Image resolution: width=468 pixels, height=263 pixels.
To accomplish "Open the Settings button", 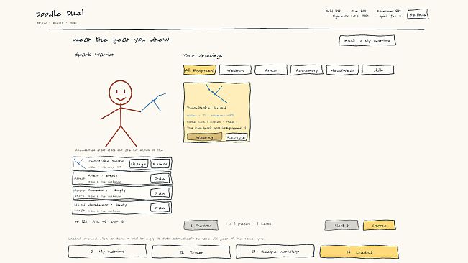I will point(418,14).
